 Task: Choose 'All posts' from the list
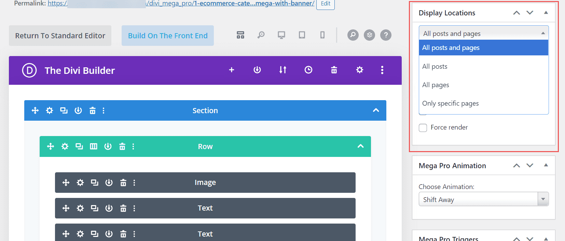[x=435, y=67]
